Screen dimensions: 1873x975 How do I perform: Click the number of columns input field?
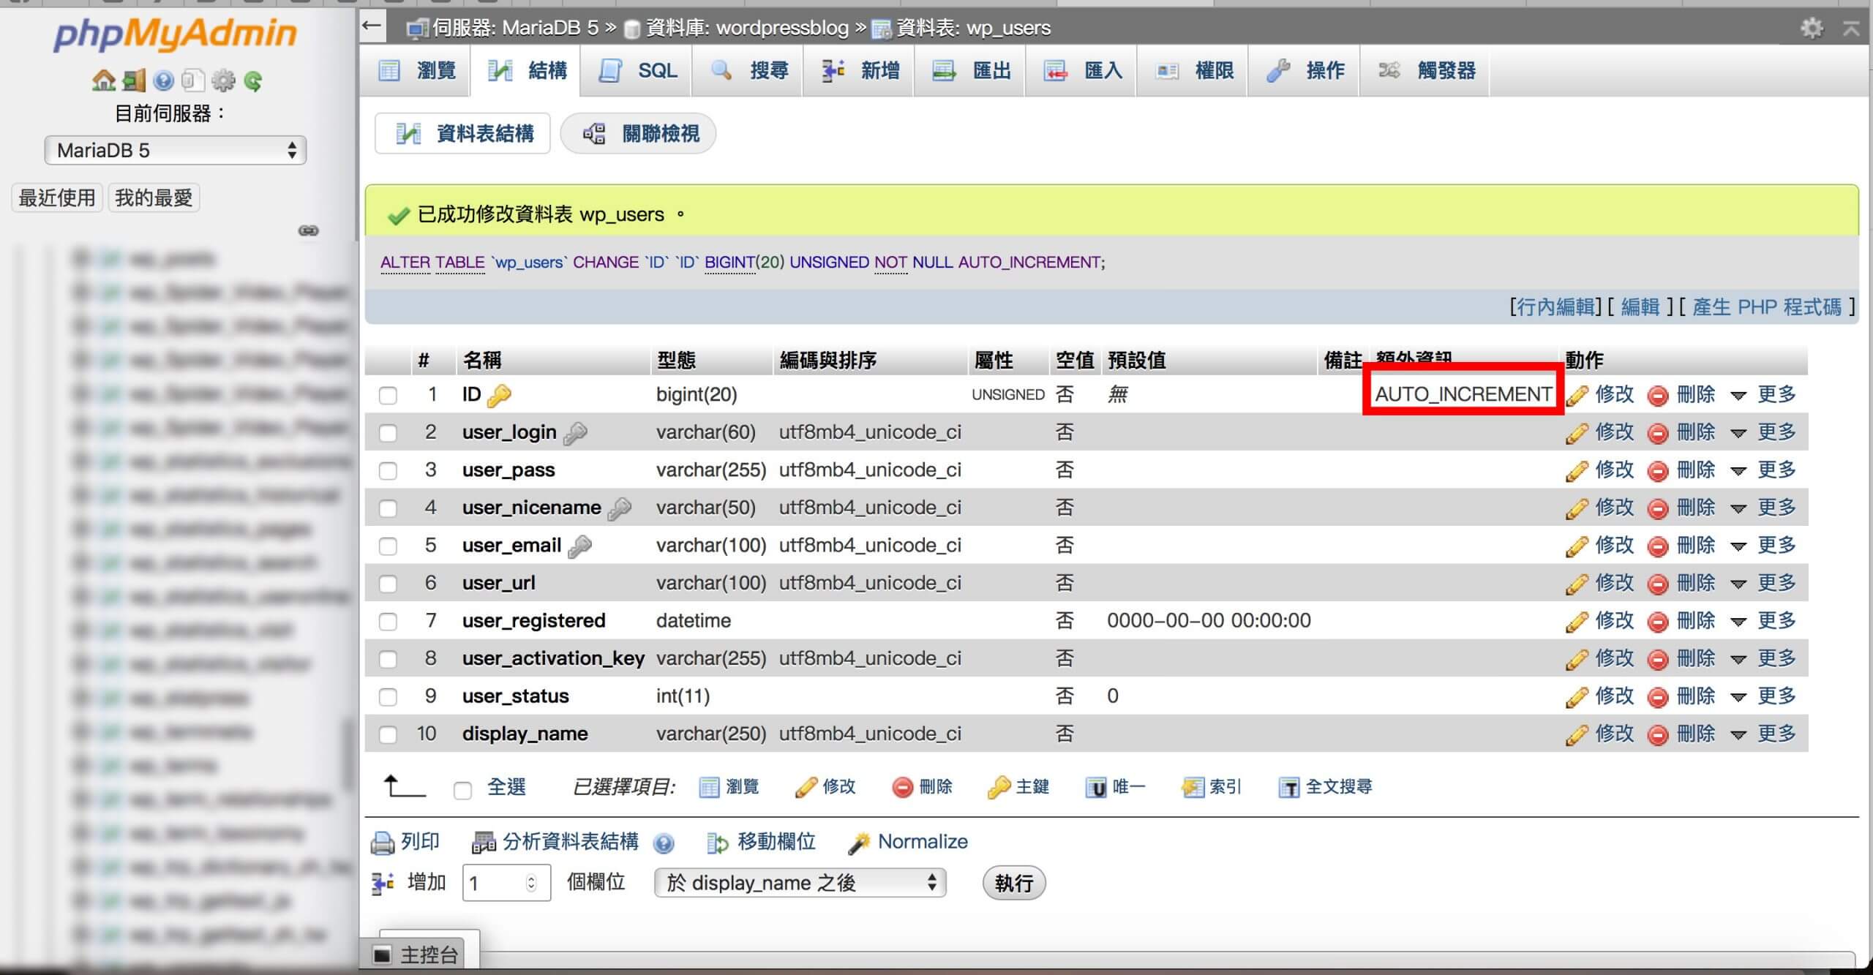click(x=506, y=884)
